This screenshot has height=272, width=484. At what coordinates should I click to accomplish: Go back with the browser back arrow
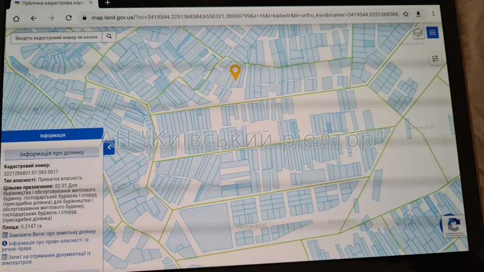click(33, 18)
